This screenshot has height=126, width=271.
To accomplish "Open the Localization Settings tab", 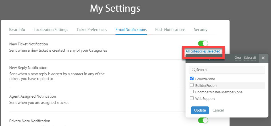I will tap(51, 30).
